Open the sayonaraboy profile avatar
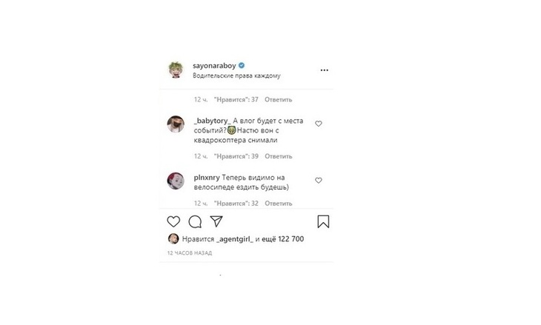The height and width of the screenshot is (325, 541). [x=175, y=70]
